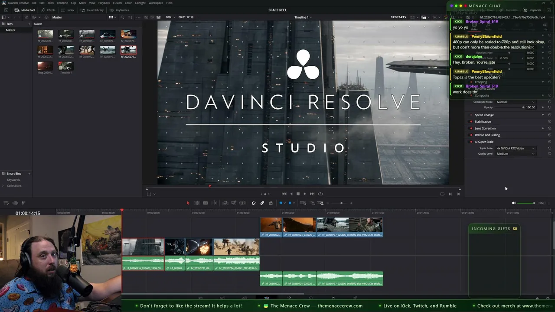Open the Timeline 1 name dropdown
The height and width of the screenshot is (312, 555).
303,17
